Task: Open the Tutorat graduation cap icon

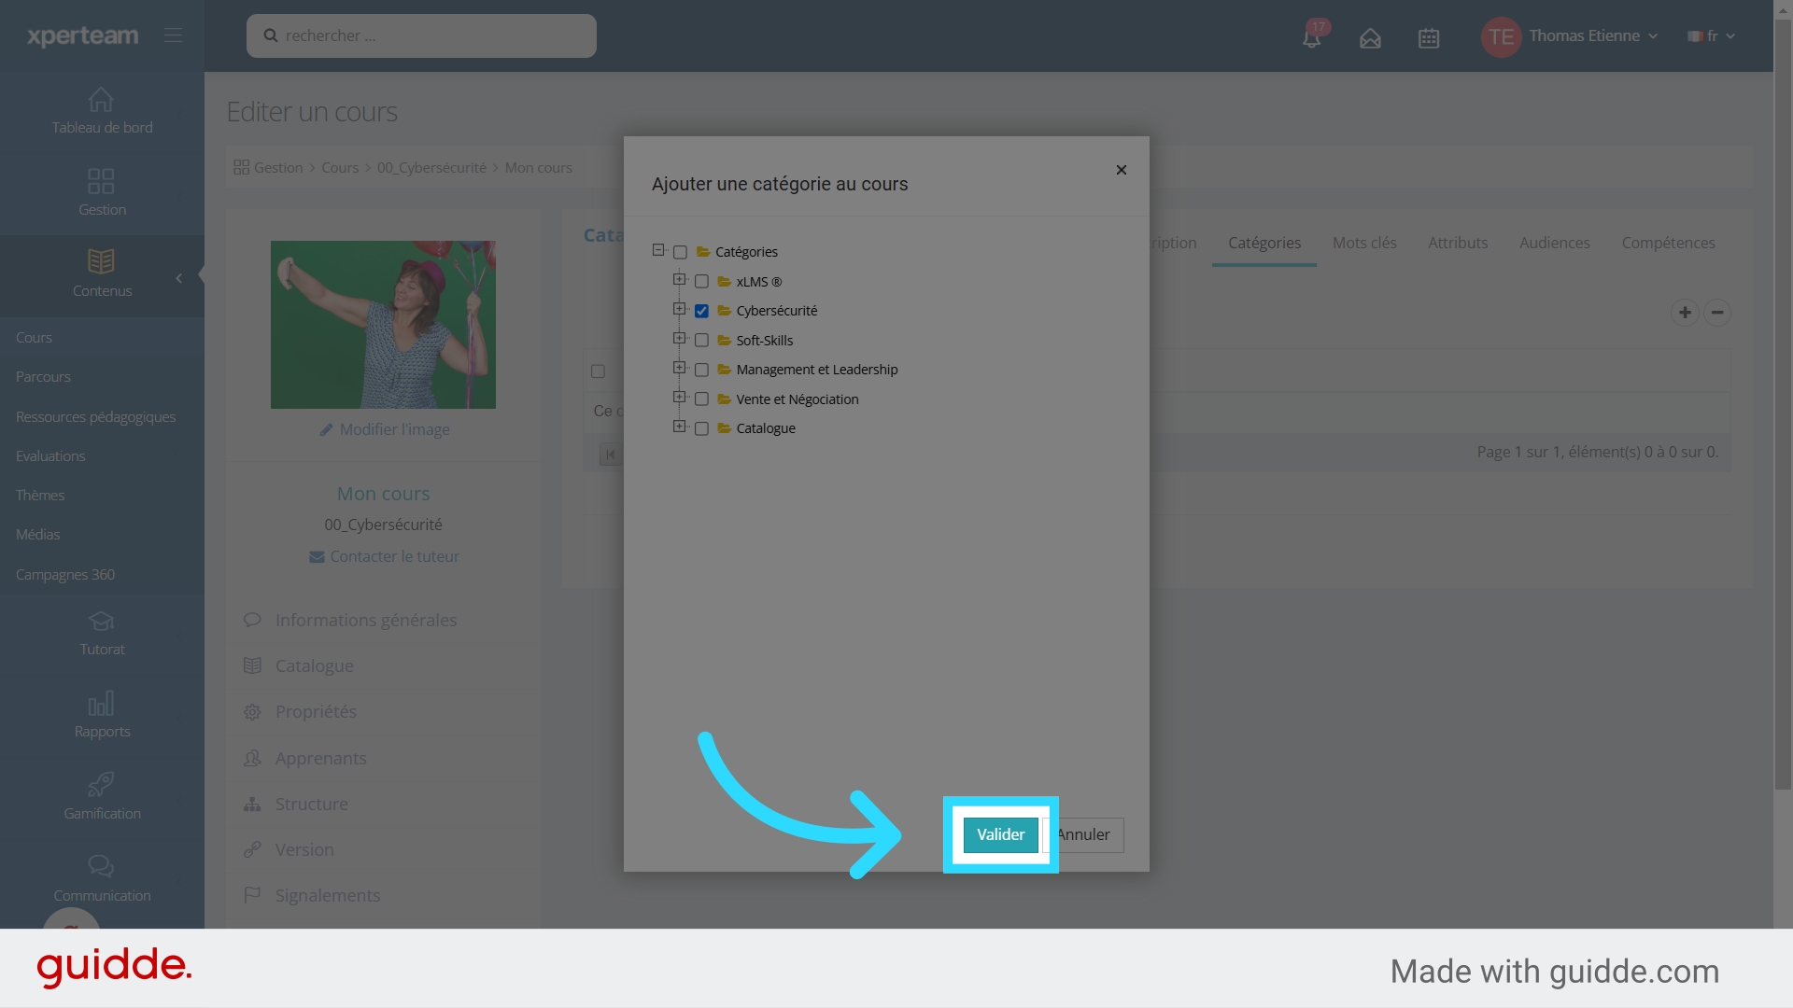Action: (x=101, y=621)
